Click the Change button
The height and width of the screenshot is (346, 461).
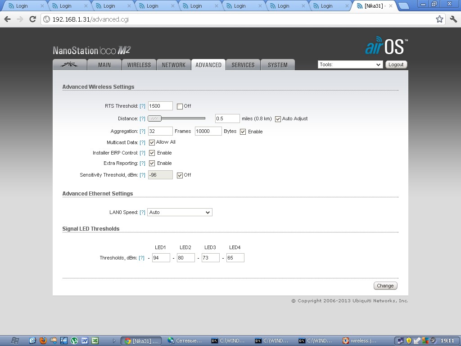(x=385, y=286)
